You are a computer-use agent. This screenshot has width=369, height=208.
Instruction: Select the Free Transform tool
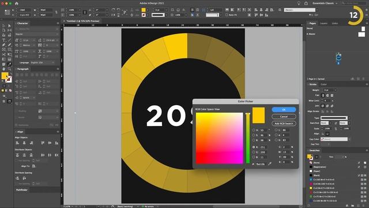[x=9, y=54]
